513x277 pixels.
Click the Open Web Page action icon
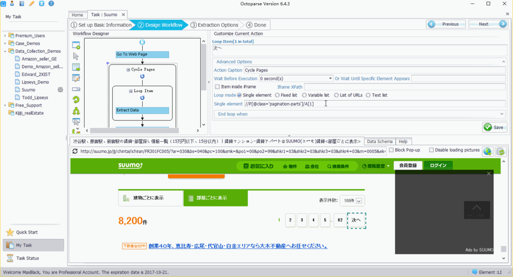click(x=76, y=45)
